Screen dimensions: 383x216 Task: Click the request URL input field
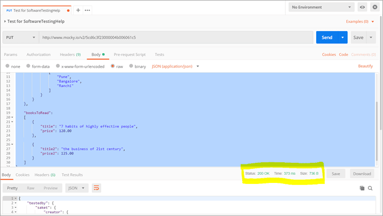click(176, 38)
